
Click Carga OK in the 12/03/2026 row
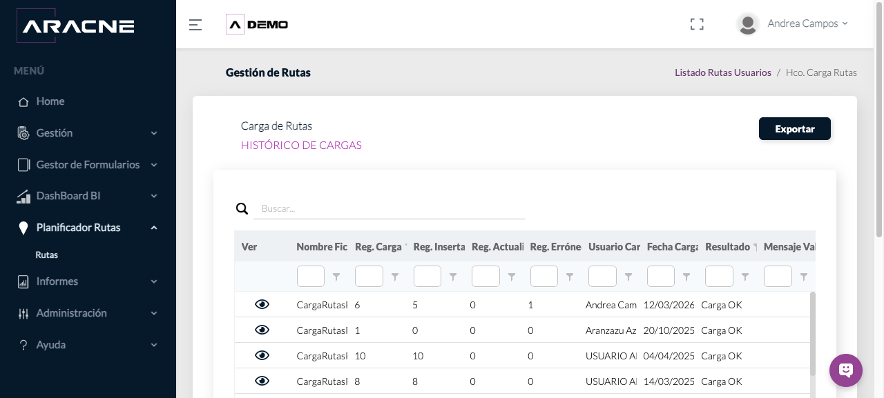tap(722, 305)
